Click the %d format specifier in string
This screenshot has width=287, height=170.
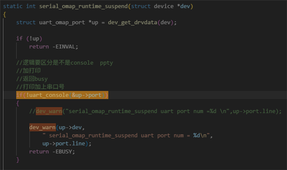click(x=196, y=136)
